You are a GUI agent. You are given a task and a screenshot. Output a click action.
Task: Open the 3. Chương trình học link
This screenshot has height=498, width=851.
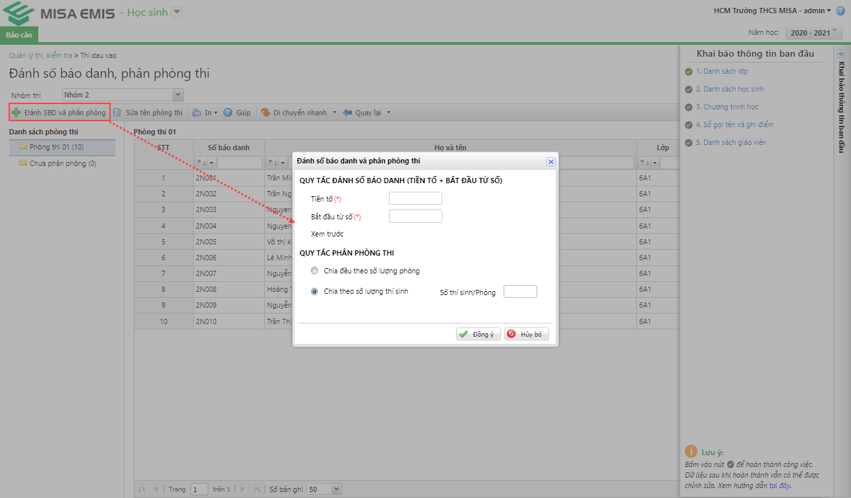[727, 107]
